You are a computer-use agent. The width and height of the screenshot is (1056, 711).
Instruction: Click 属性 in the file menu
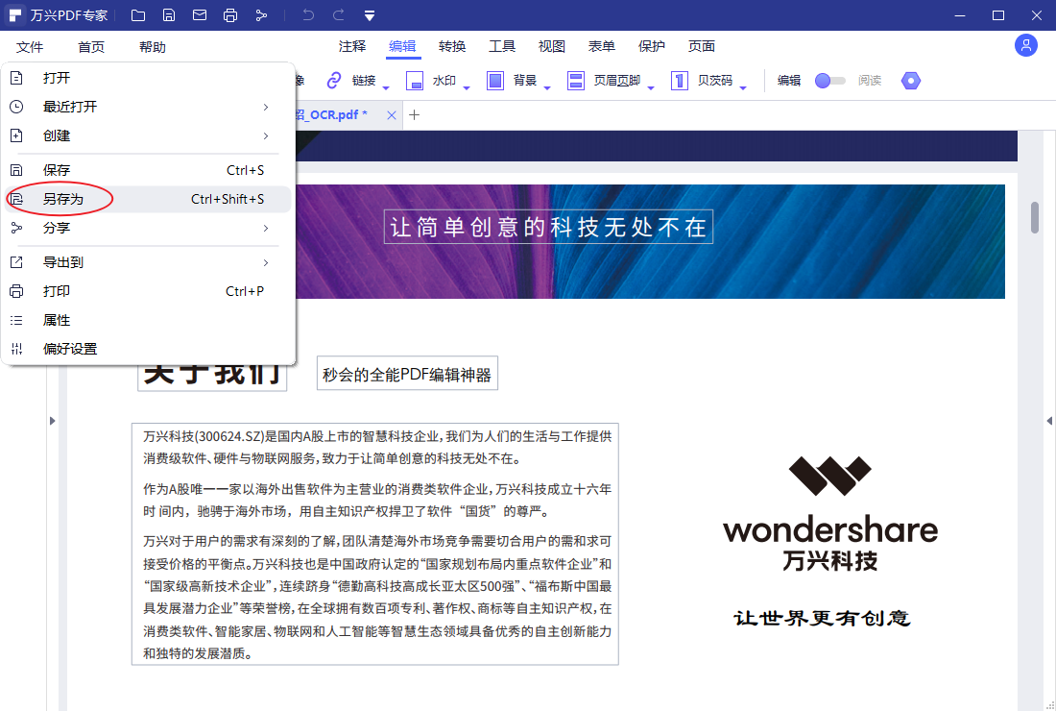pos(56,320)
